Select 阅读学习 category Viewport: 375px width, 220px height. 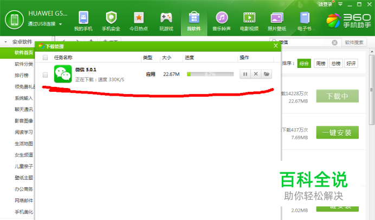(x=24, y=133)
